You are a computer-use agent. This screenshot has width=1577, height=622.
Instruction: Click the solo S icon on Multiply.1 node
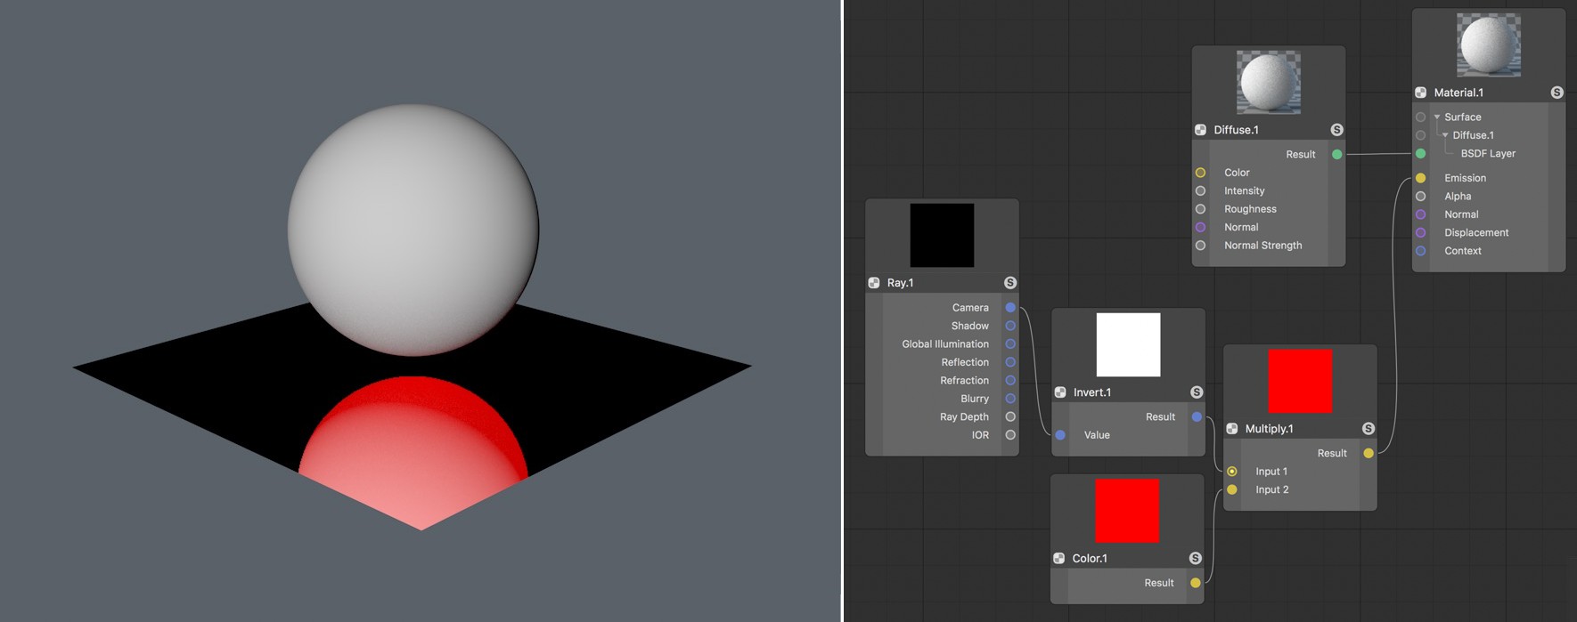coord(1369,429)
